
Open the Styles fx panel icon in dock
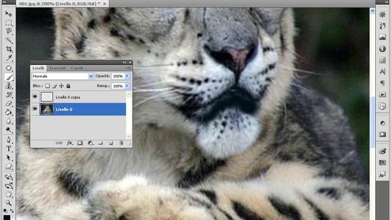coord(382,174)
